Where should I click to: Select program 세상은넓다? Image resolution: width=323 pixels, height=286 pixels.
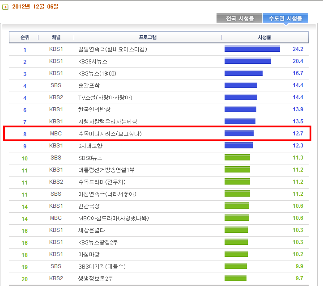91,230
